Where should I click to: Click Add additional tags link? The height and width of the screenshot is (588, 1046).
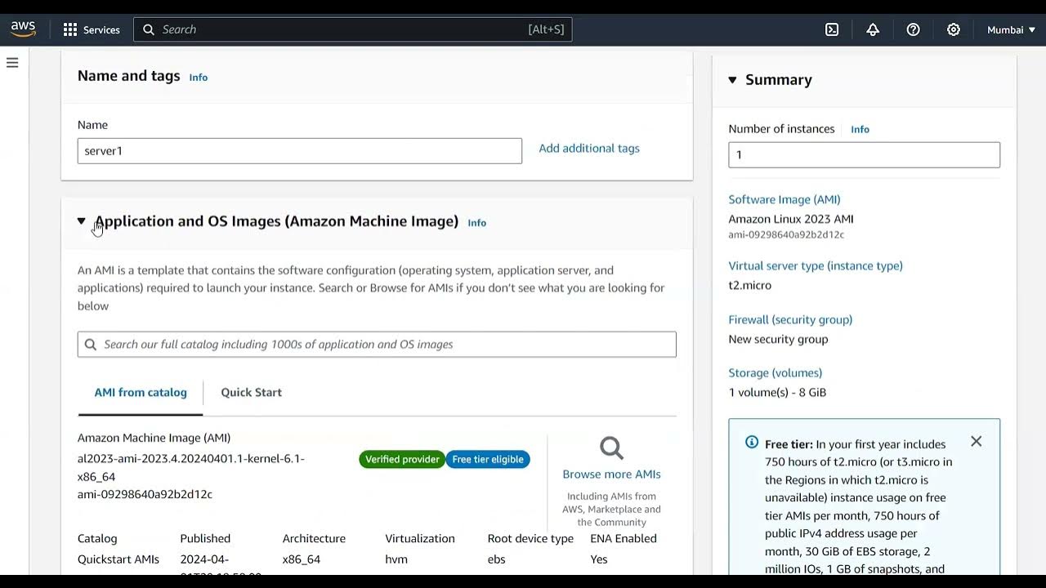click(588, 149)
